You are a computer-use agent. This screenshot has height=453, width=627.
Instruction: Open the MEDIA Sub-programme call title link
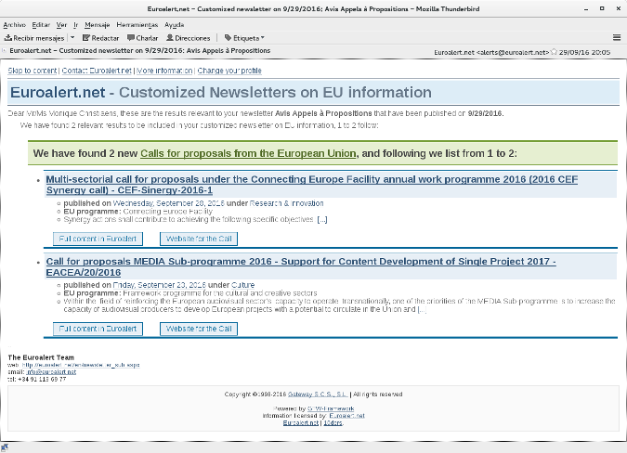[x=301, y=266]
